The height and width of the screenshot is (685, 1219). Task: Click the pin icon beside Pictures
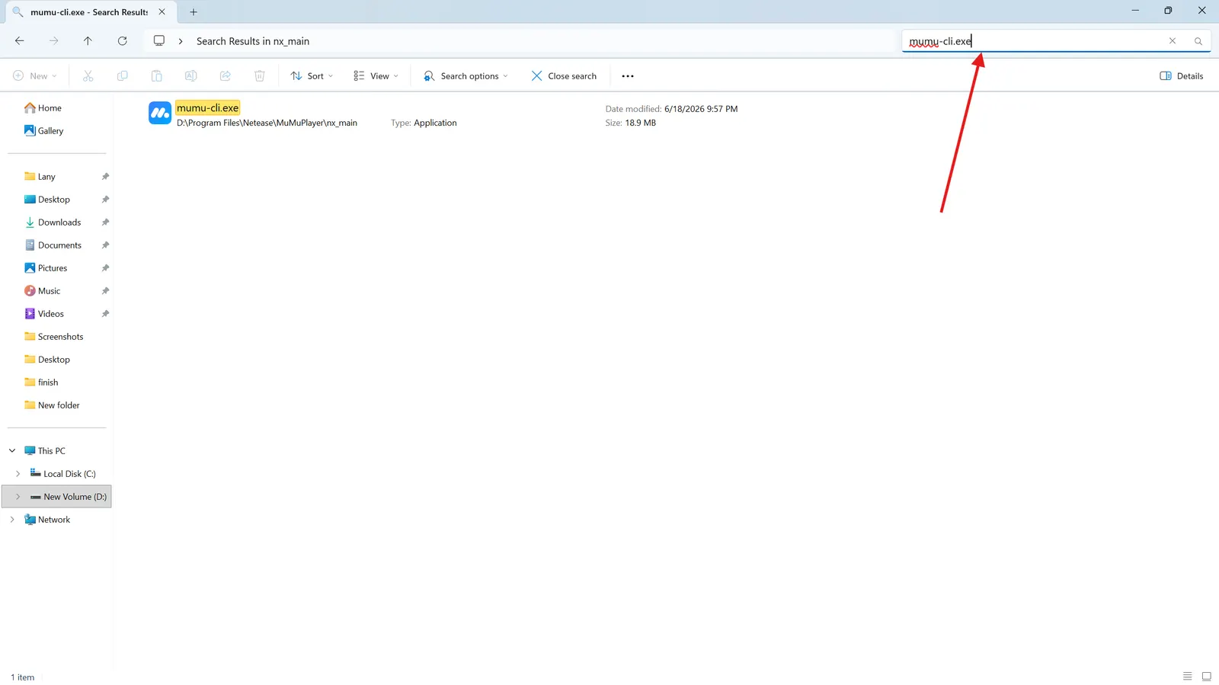105,268
